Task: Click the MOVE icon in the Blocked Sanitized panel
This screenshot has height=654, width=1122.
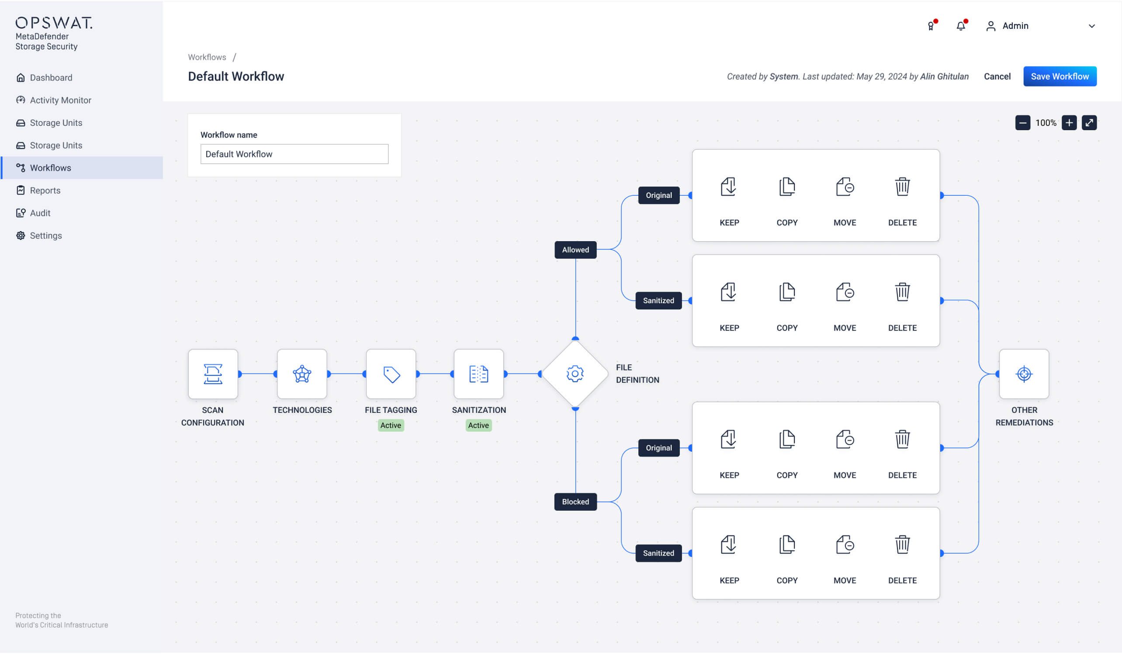Action: pyautogui.click(x=844, y=544)
